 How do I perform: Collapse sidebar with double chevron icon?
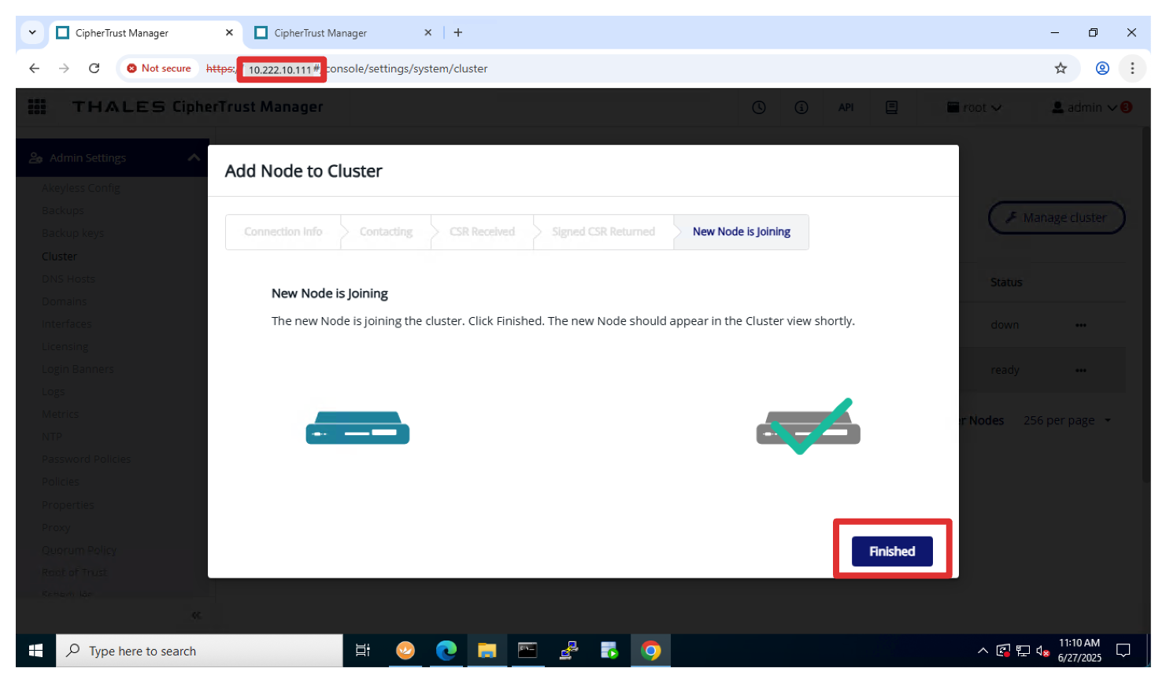(x=196, y=615)
